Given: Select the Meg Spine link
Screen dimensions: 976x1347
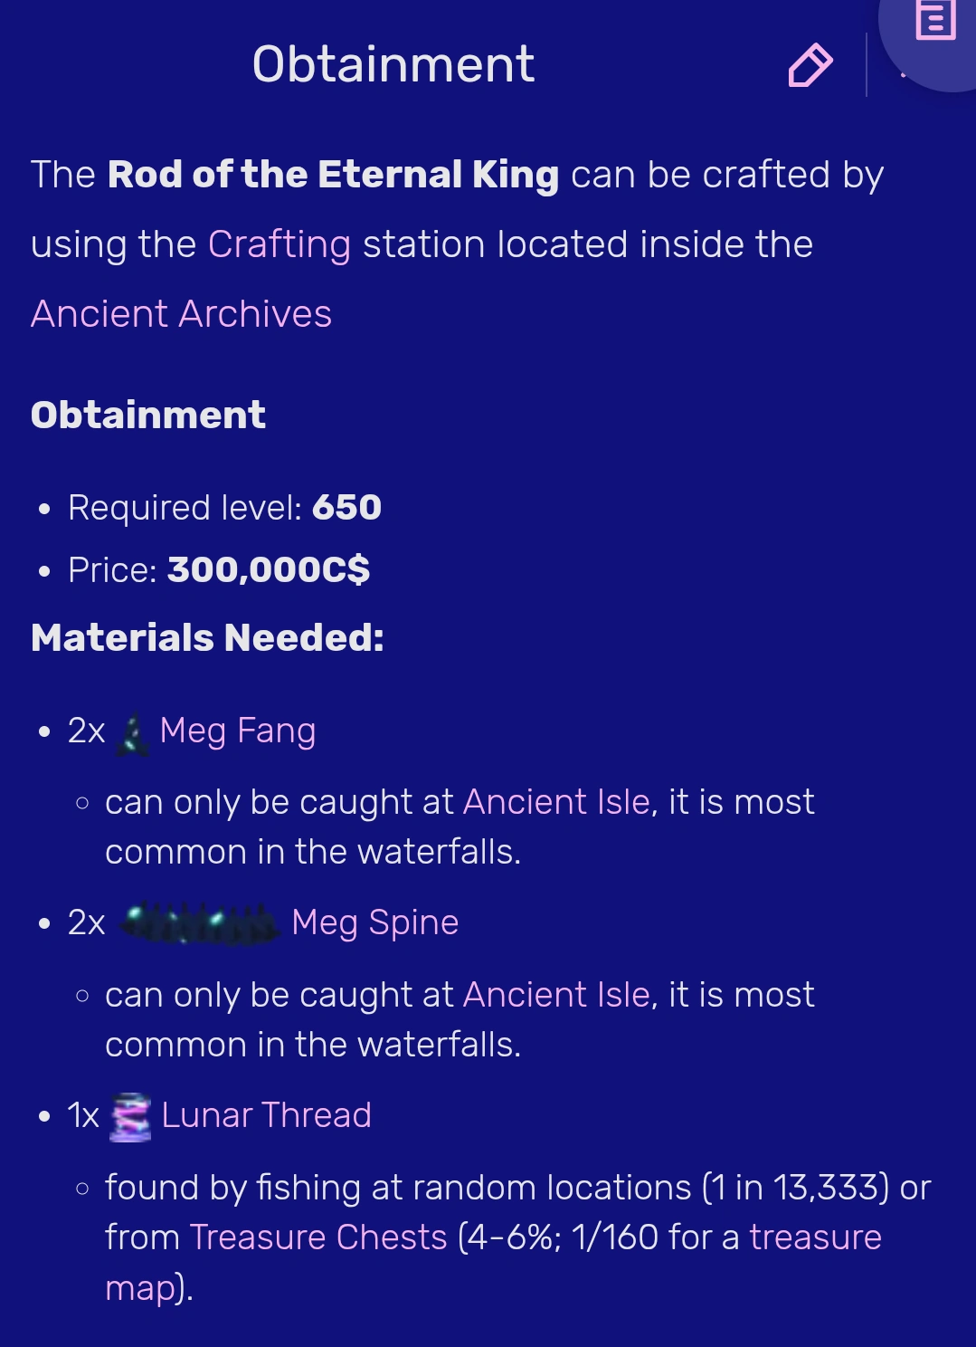Looking at the screenshot, I should (x=374, y=922).
